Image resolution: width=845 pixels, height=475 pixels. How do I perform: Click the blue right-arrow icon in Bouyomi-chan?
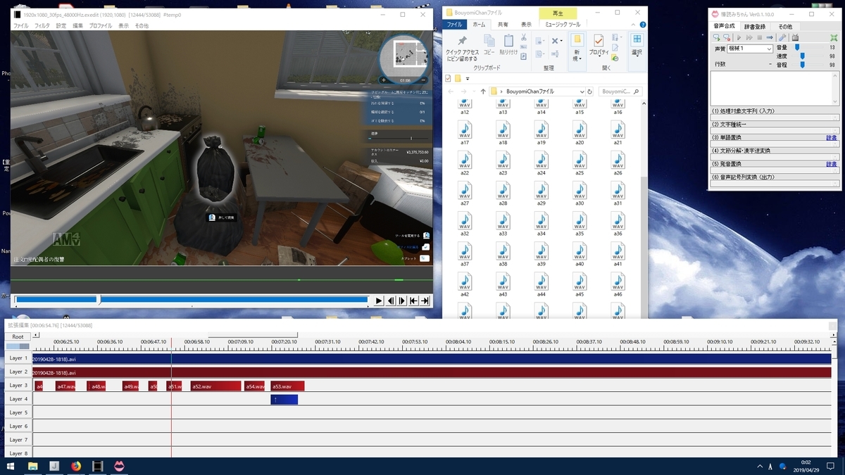tap(770, 37)
